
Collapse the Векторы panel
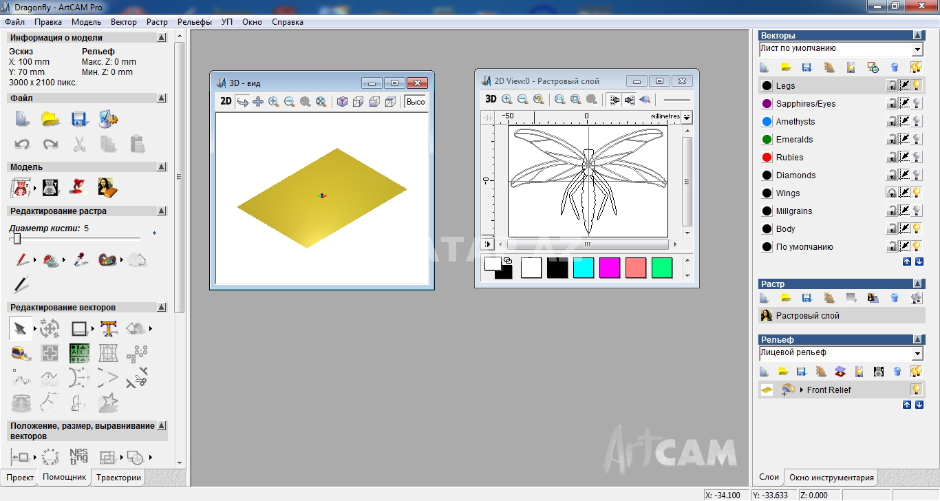(918, 35)
